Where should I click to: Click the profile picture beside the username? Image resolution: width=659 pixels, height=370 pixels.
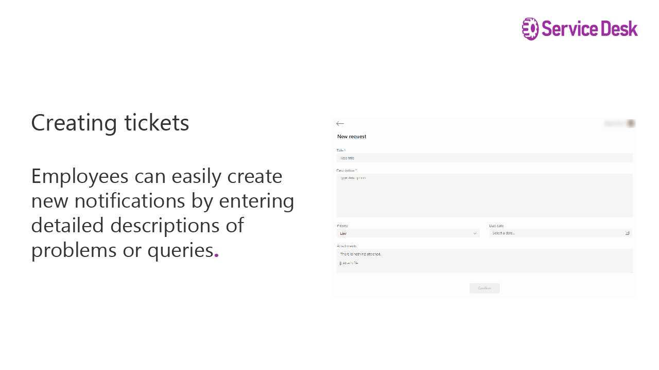[631, 123]
